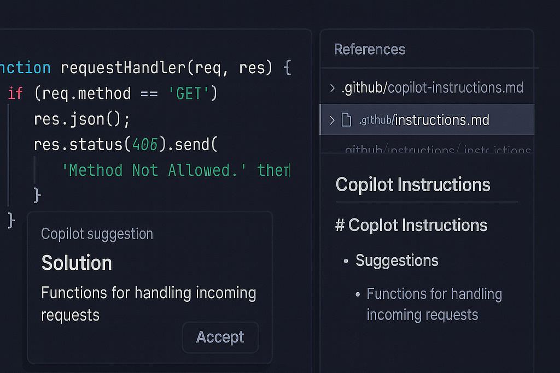Click the 'GET' string in the if condition
The image size is (560, 373).
(x=189, y=94)
